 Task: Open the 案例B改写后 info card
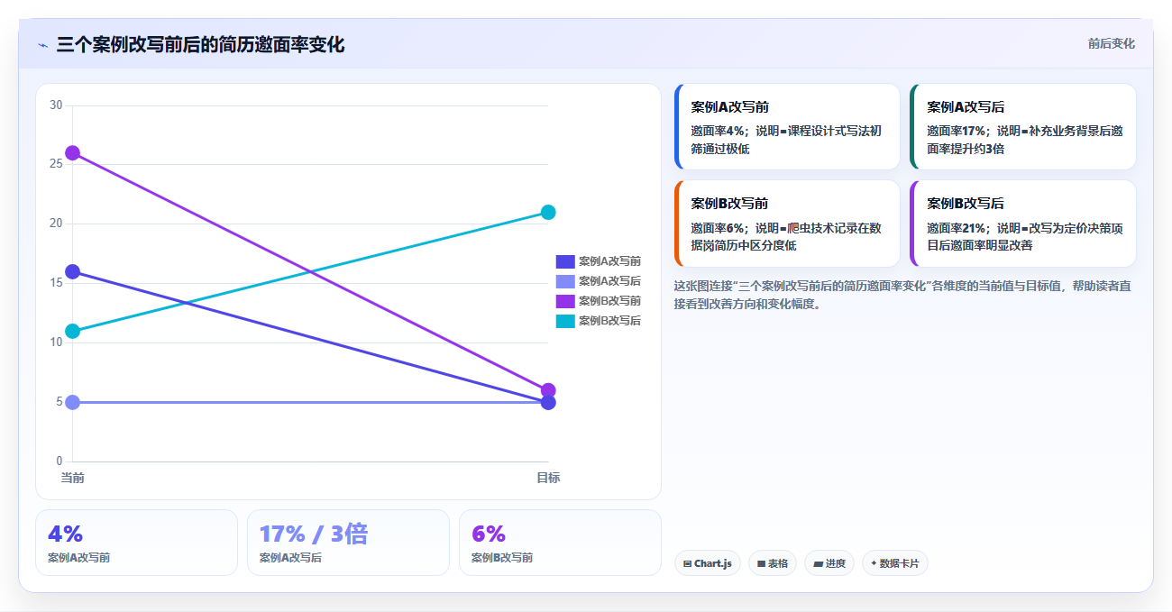click(x=1023, y=224)
